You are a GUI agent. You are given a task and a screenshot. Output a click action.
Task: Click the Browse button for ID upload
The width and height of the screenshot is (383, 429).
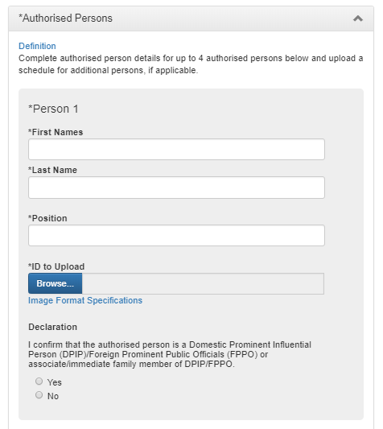pos(56,283)
